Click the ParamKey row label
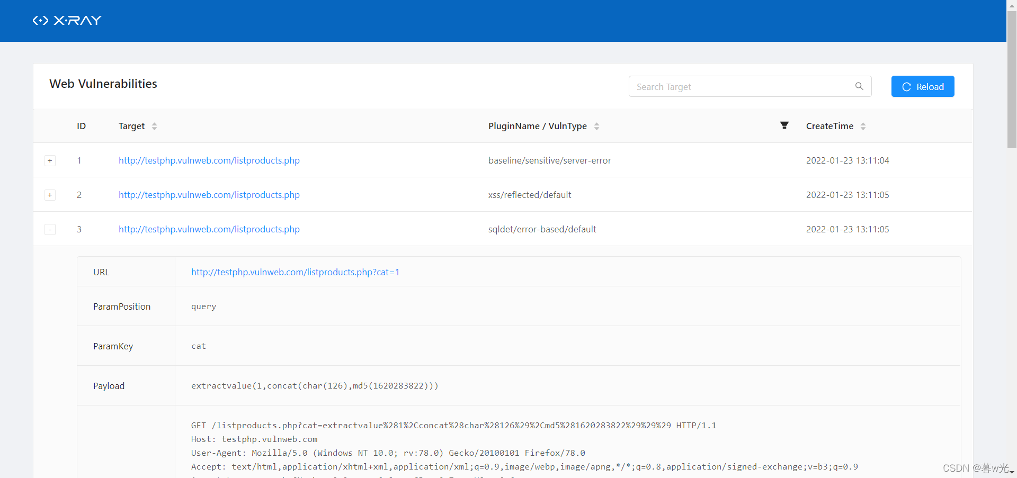1017x478 pixels. pyautogui.click(x=113, y=346)
